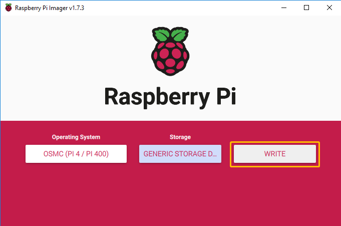Click the 'Raspberry Pi' heading text
The width and height of the screenshot is (341, 226).
(170, 97)
